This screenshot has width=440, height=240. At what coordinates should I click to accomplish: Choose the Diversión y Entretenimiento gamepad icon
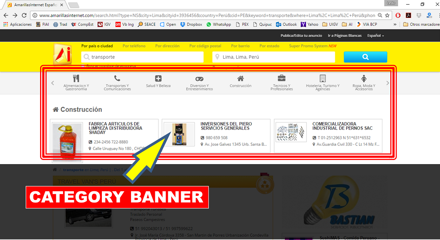coord(200,78)
